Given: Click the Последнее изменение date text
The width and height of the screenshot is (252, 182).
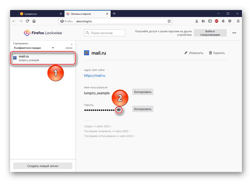Looking at the screenshot, I should [107, 131].
